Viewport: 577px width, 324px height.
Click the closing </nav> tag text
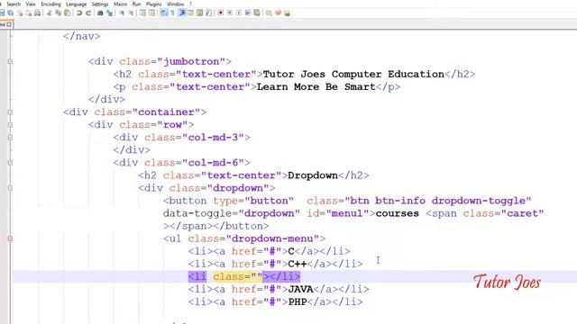tap(82, 36)
